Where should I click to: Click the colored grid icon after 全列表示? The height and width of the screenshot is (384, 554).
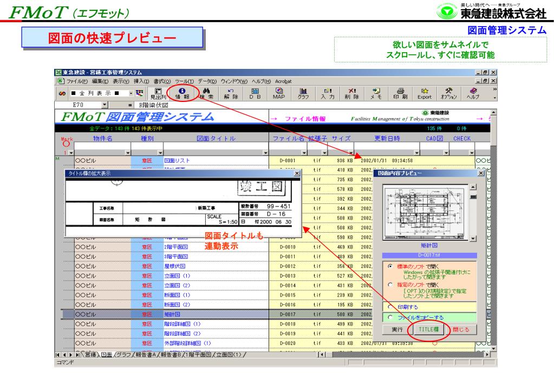(x=140, y=93)
